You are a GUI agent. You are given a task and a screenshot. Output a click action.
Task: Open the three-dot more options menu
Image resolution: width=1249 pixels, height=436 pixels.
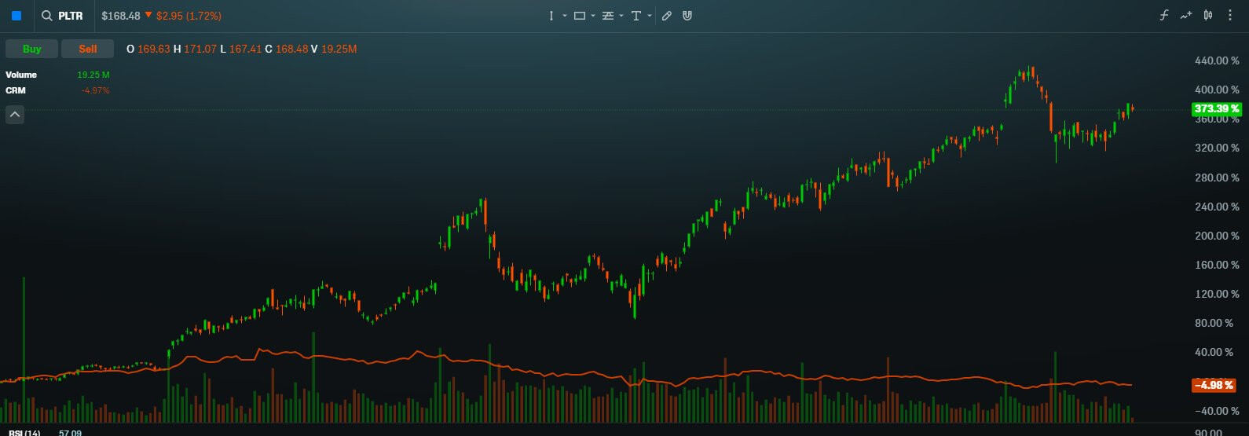1230,16
